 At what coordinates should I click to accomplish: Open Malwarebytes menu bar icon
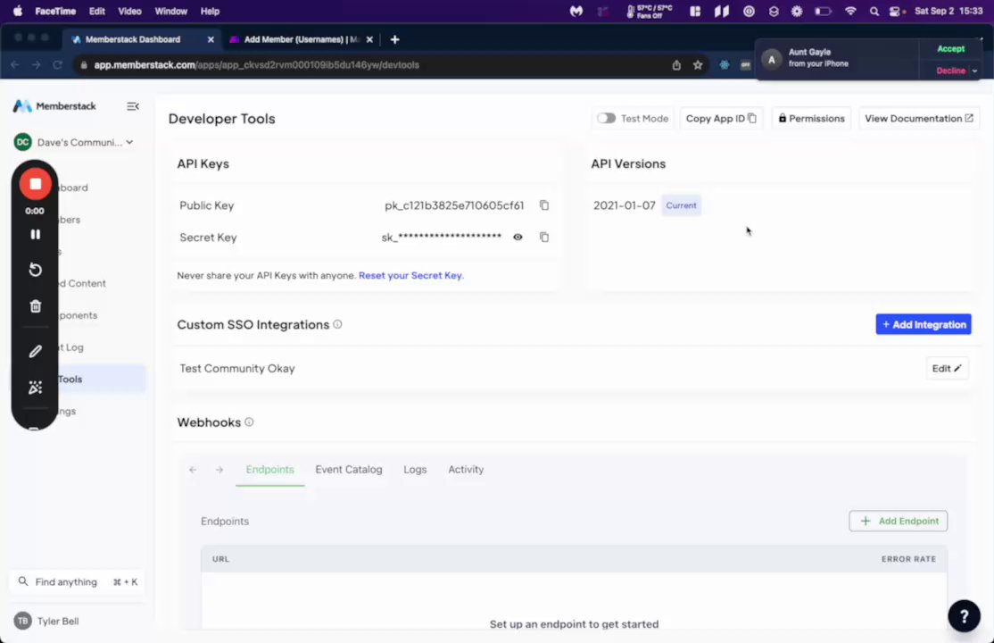(576, 12)
